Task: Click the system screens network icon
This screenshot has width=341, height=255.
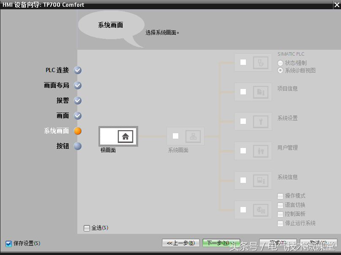Action: pyautogui.click(x=193, y=137)
